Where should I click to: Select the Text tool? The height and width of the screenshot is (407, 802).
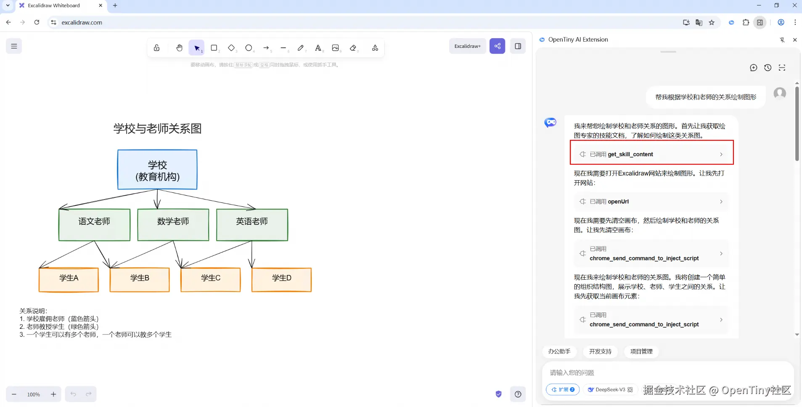click(x=318, y=48)
